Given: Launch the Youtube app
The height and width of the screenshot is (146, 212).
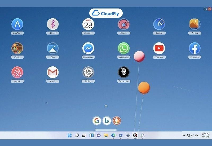Looking at the screenshot, I should click(159, 48).
